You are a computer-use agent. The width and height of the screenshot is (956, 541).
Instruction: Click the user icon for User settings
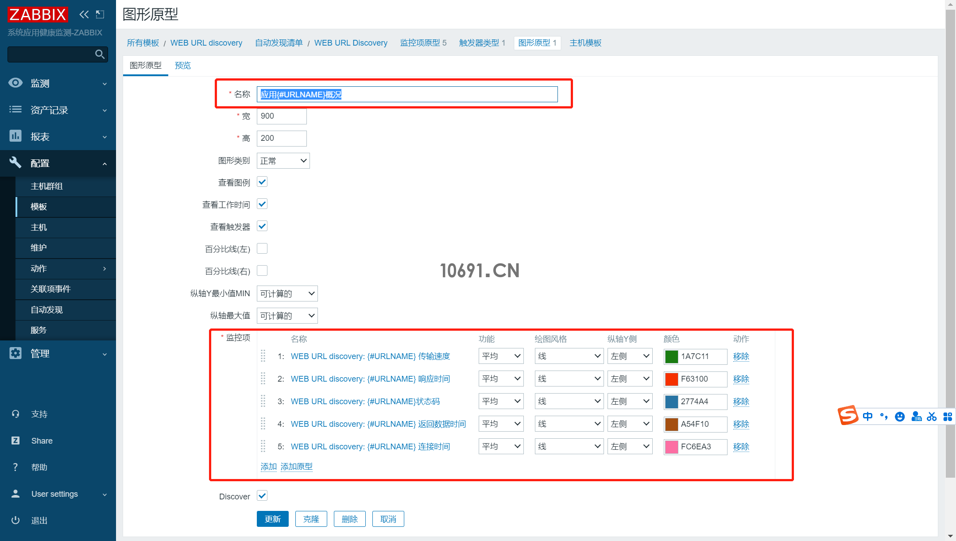coord(15,494)
